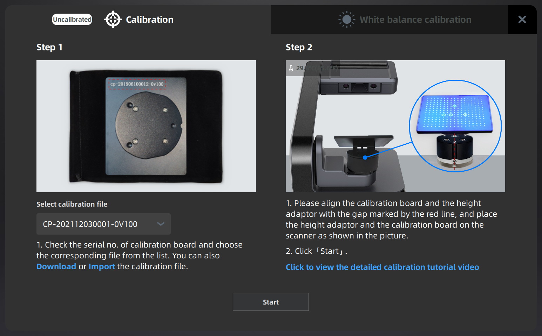Click the Step 1 heading
Screen dimensions: 542x336
coord(49,47)
